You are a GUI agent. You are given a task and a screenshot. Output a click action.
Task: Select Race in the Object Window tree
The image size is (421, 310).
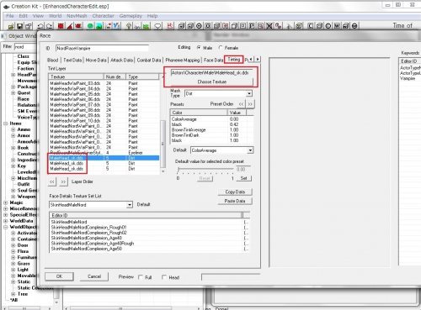[x=24, y=99]
